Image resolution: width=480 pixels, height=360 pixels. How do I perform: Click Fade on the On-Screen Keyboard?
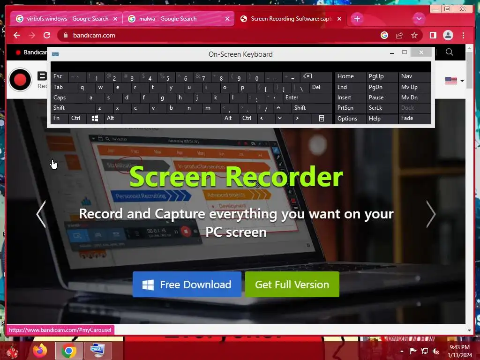coord(414,118)
